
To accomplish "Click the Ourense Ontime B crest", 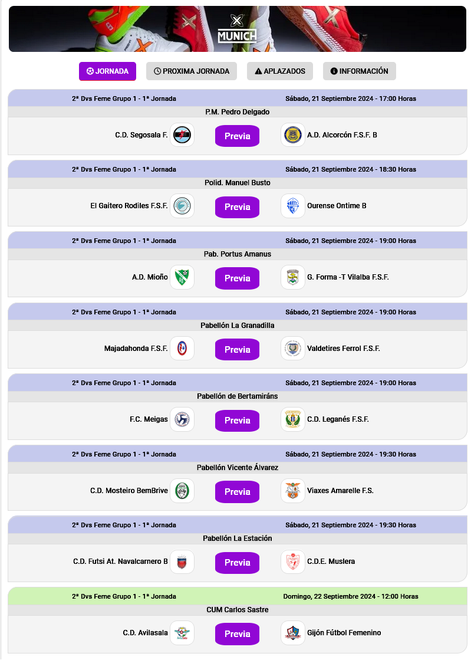I will pos(293,206).
